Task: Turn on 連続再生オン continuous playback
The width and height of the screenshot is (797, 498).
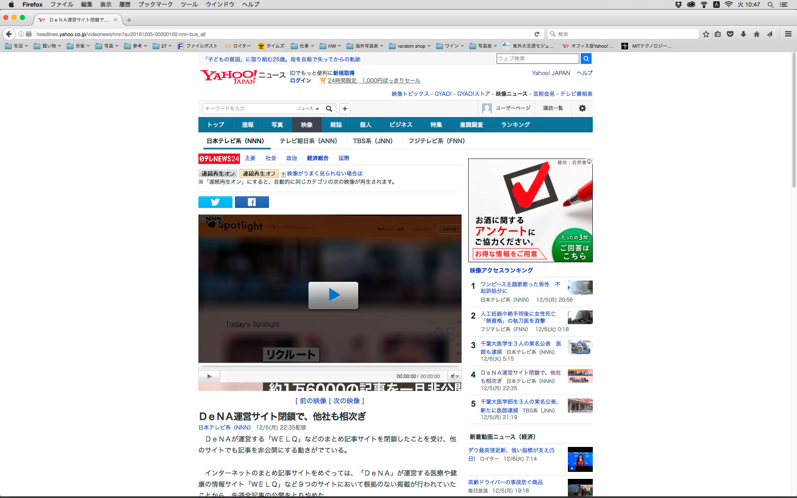Action: pos(218,173)
